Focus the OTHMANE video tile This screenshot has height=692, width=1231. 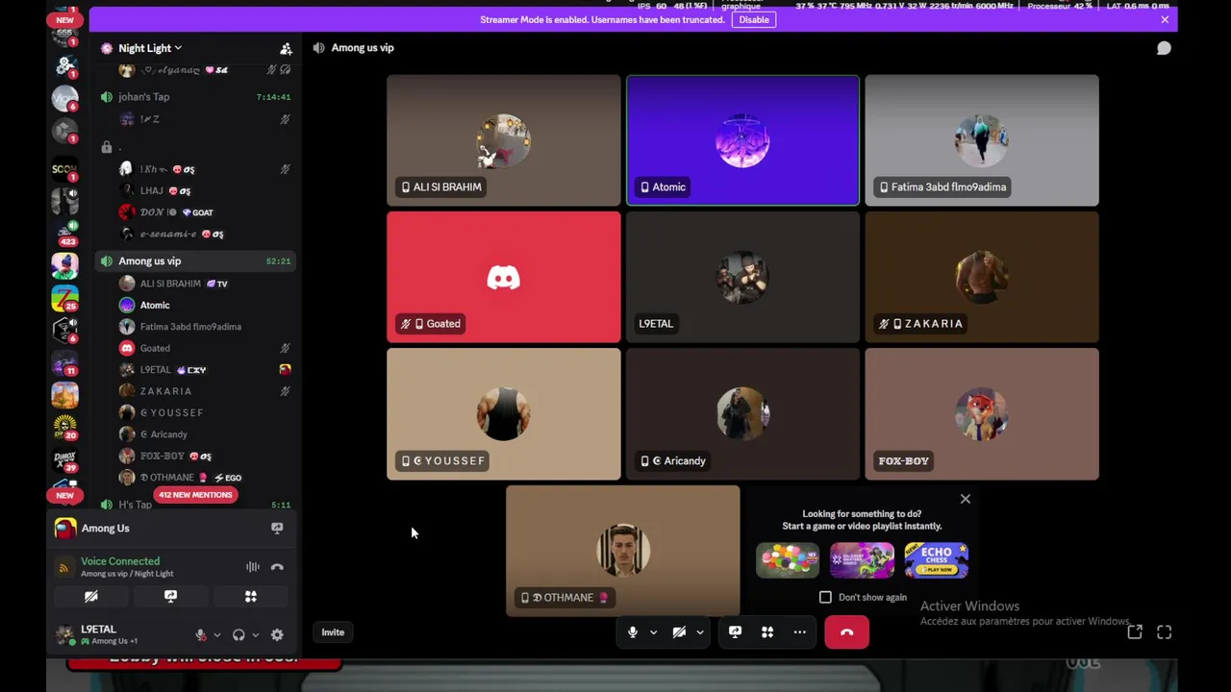tap(623, 551)
